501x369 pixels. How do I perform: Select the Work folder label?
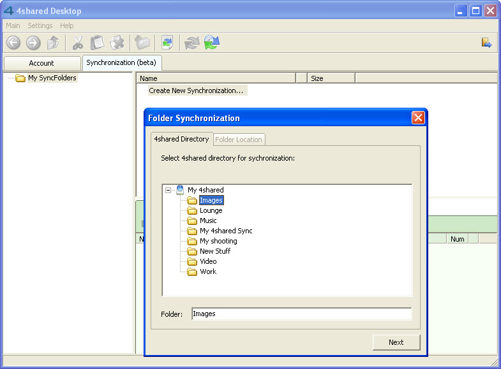tap(208, 271)
